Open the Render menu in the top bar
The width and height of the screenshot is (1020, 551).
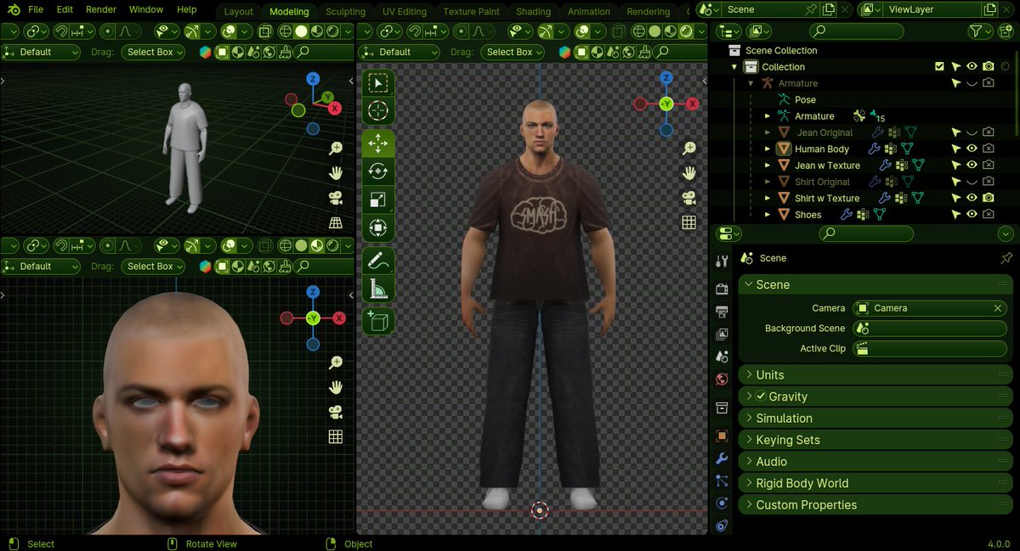[x=100, y=9]
